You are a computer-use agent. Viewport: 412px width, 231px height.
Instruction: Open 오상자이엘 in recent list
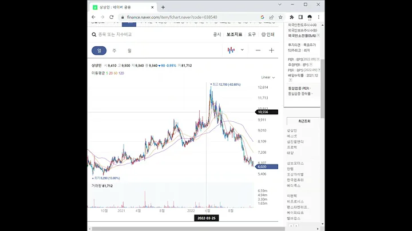tap(295, 174)
